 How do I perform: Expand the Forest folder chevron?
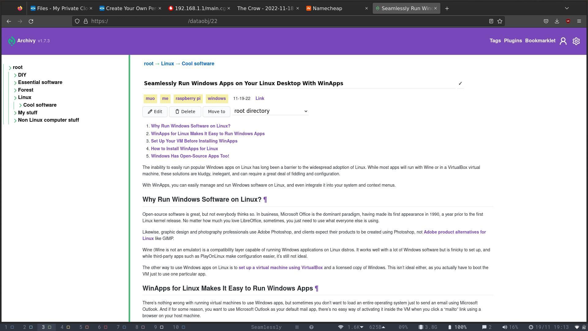pos(15,90)
